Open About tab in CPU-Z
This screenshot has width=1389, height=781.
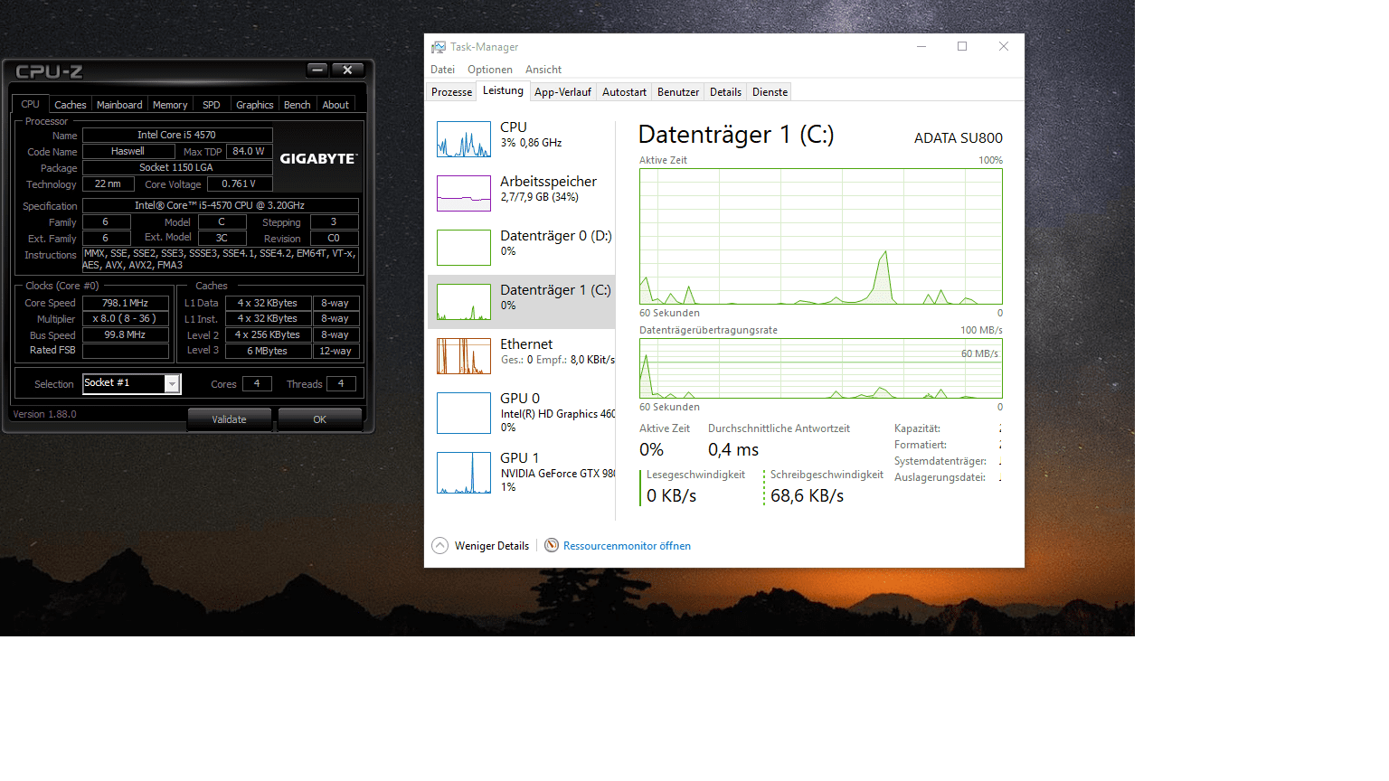coord(335,105)
